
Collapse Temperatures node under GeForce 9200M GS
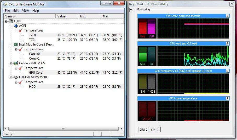16,68
